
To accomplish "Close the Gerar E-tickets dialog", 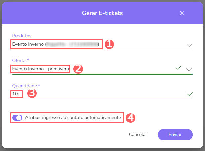I will click(182, 13).
